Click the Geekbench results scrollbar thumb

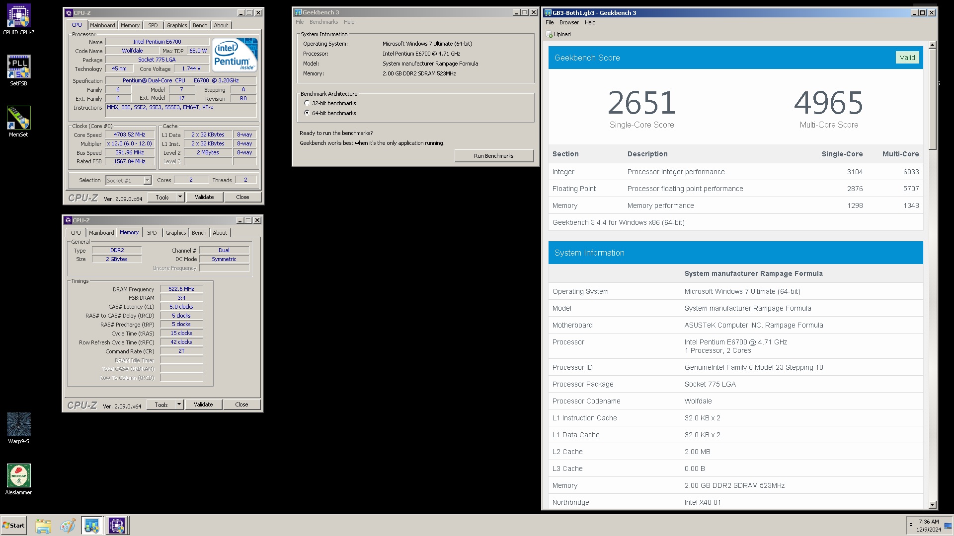(933, 99)
